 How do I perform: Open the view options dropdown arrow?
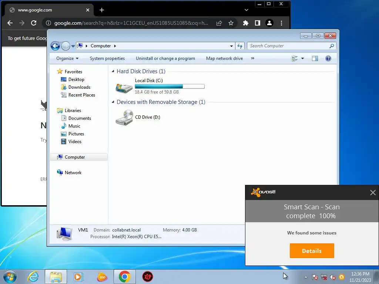(x=302, y=58)
